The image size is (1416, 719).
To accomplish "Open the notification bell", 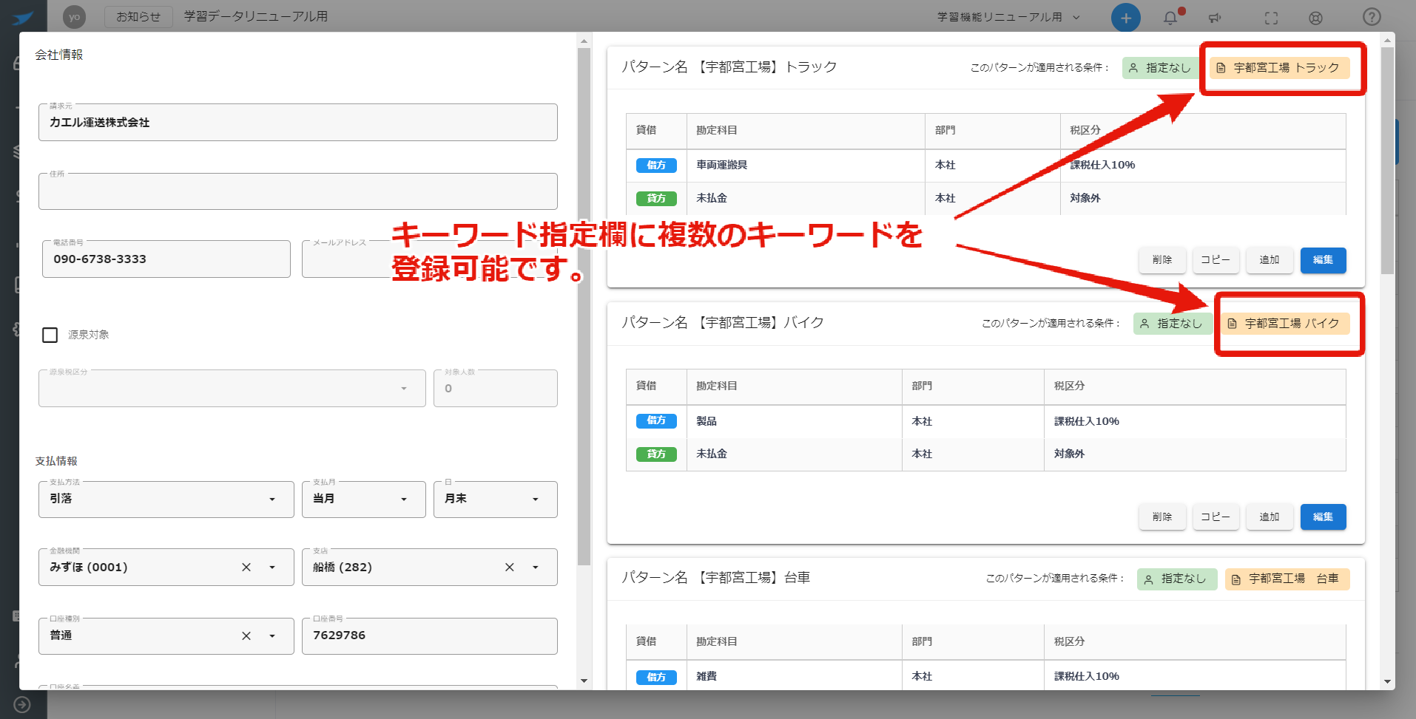I will click(x=1170, y=17).
